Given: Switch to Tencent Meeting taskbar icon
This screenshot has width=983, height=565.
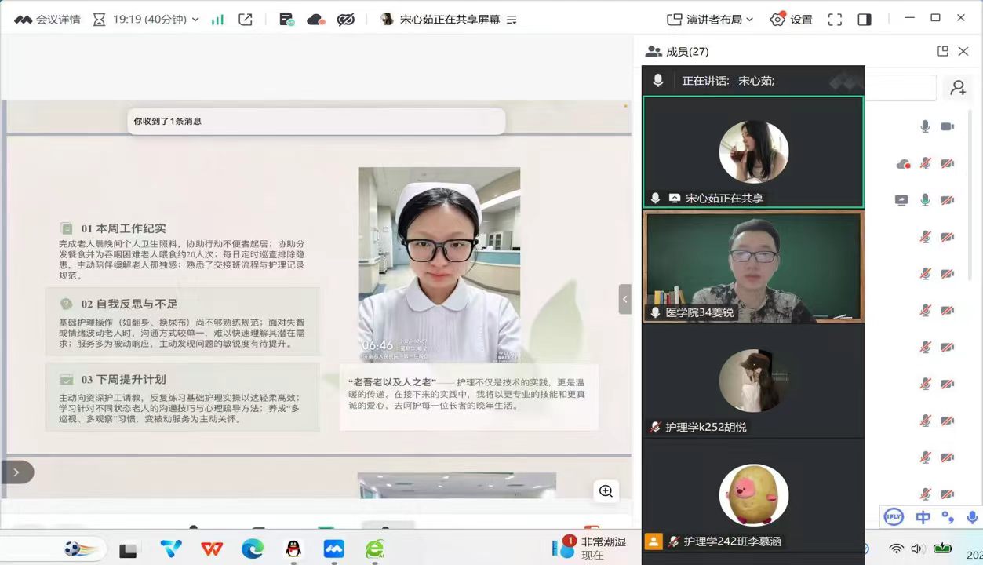Looking at the screenshot, I should click(334, 549).
